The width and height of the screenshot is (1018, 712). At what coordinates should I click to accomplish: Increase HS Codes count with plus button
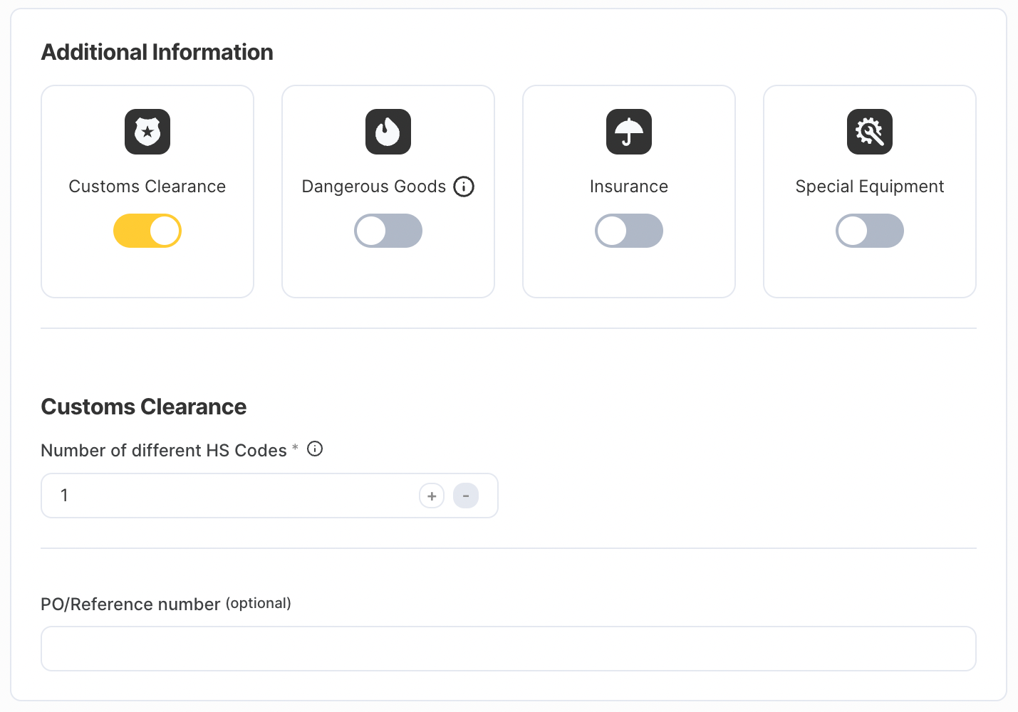[432, 496]
